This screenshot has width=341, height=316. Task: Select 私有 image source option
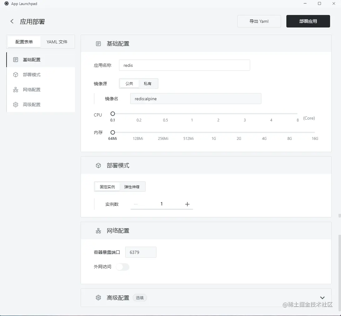click(148, 83)
